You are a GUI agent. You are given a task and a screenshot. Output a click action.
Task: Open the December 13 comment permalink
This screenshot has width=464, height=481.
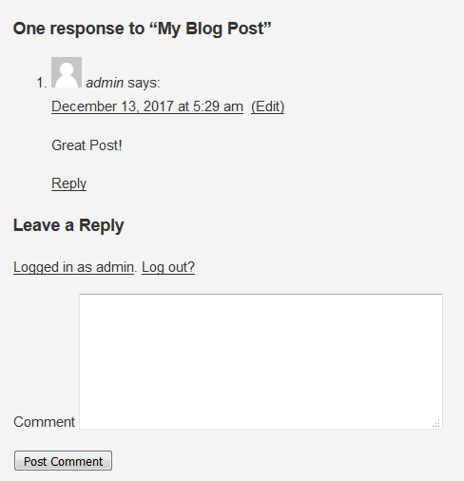coord(147,106)
